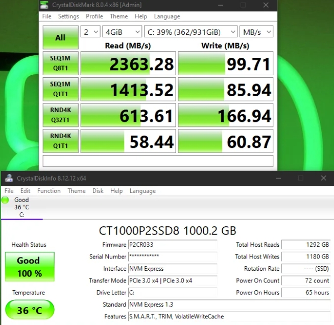Image resolution: width=334 pixels, height=325 pixels.
Task: Close the CrystalDiskInfo window
Action: [323, 178]
